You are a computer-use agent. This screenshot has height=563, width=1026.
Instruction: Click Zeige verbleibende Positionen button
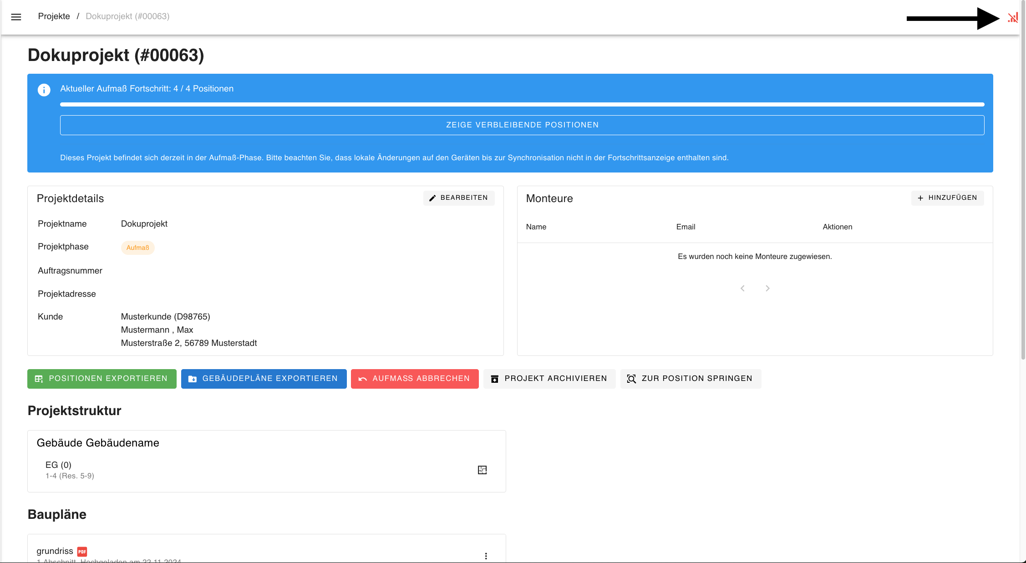click(522, 125)
